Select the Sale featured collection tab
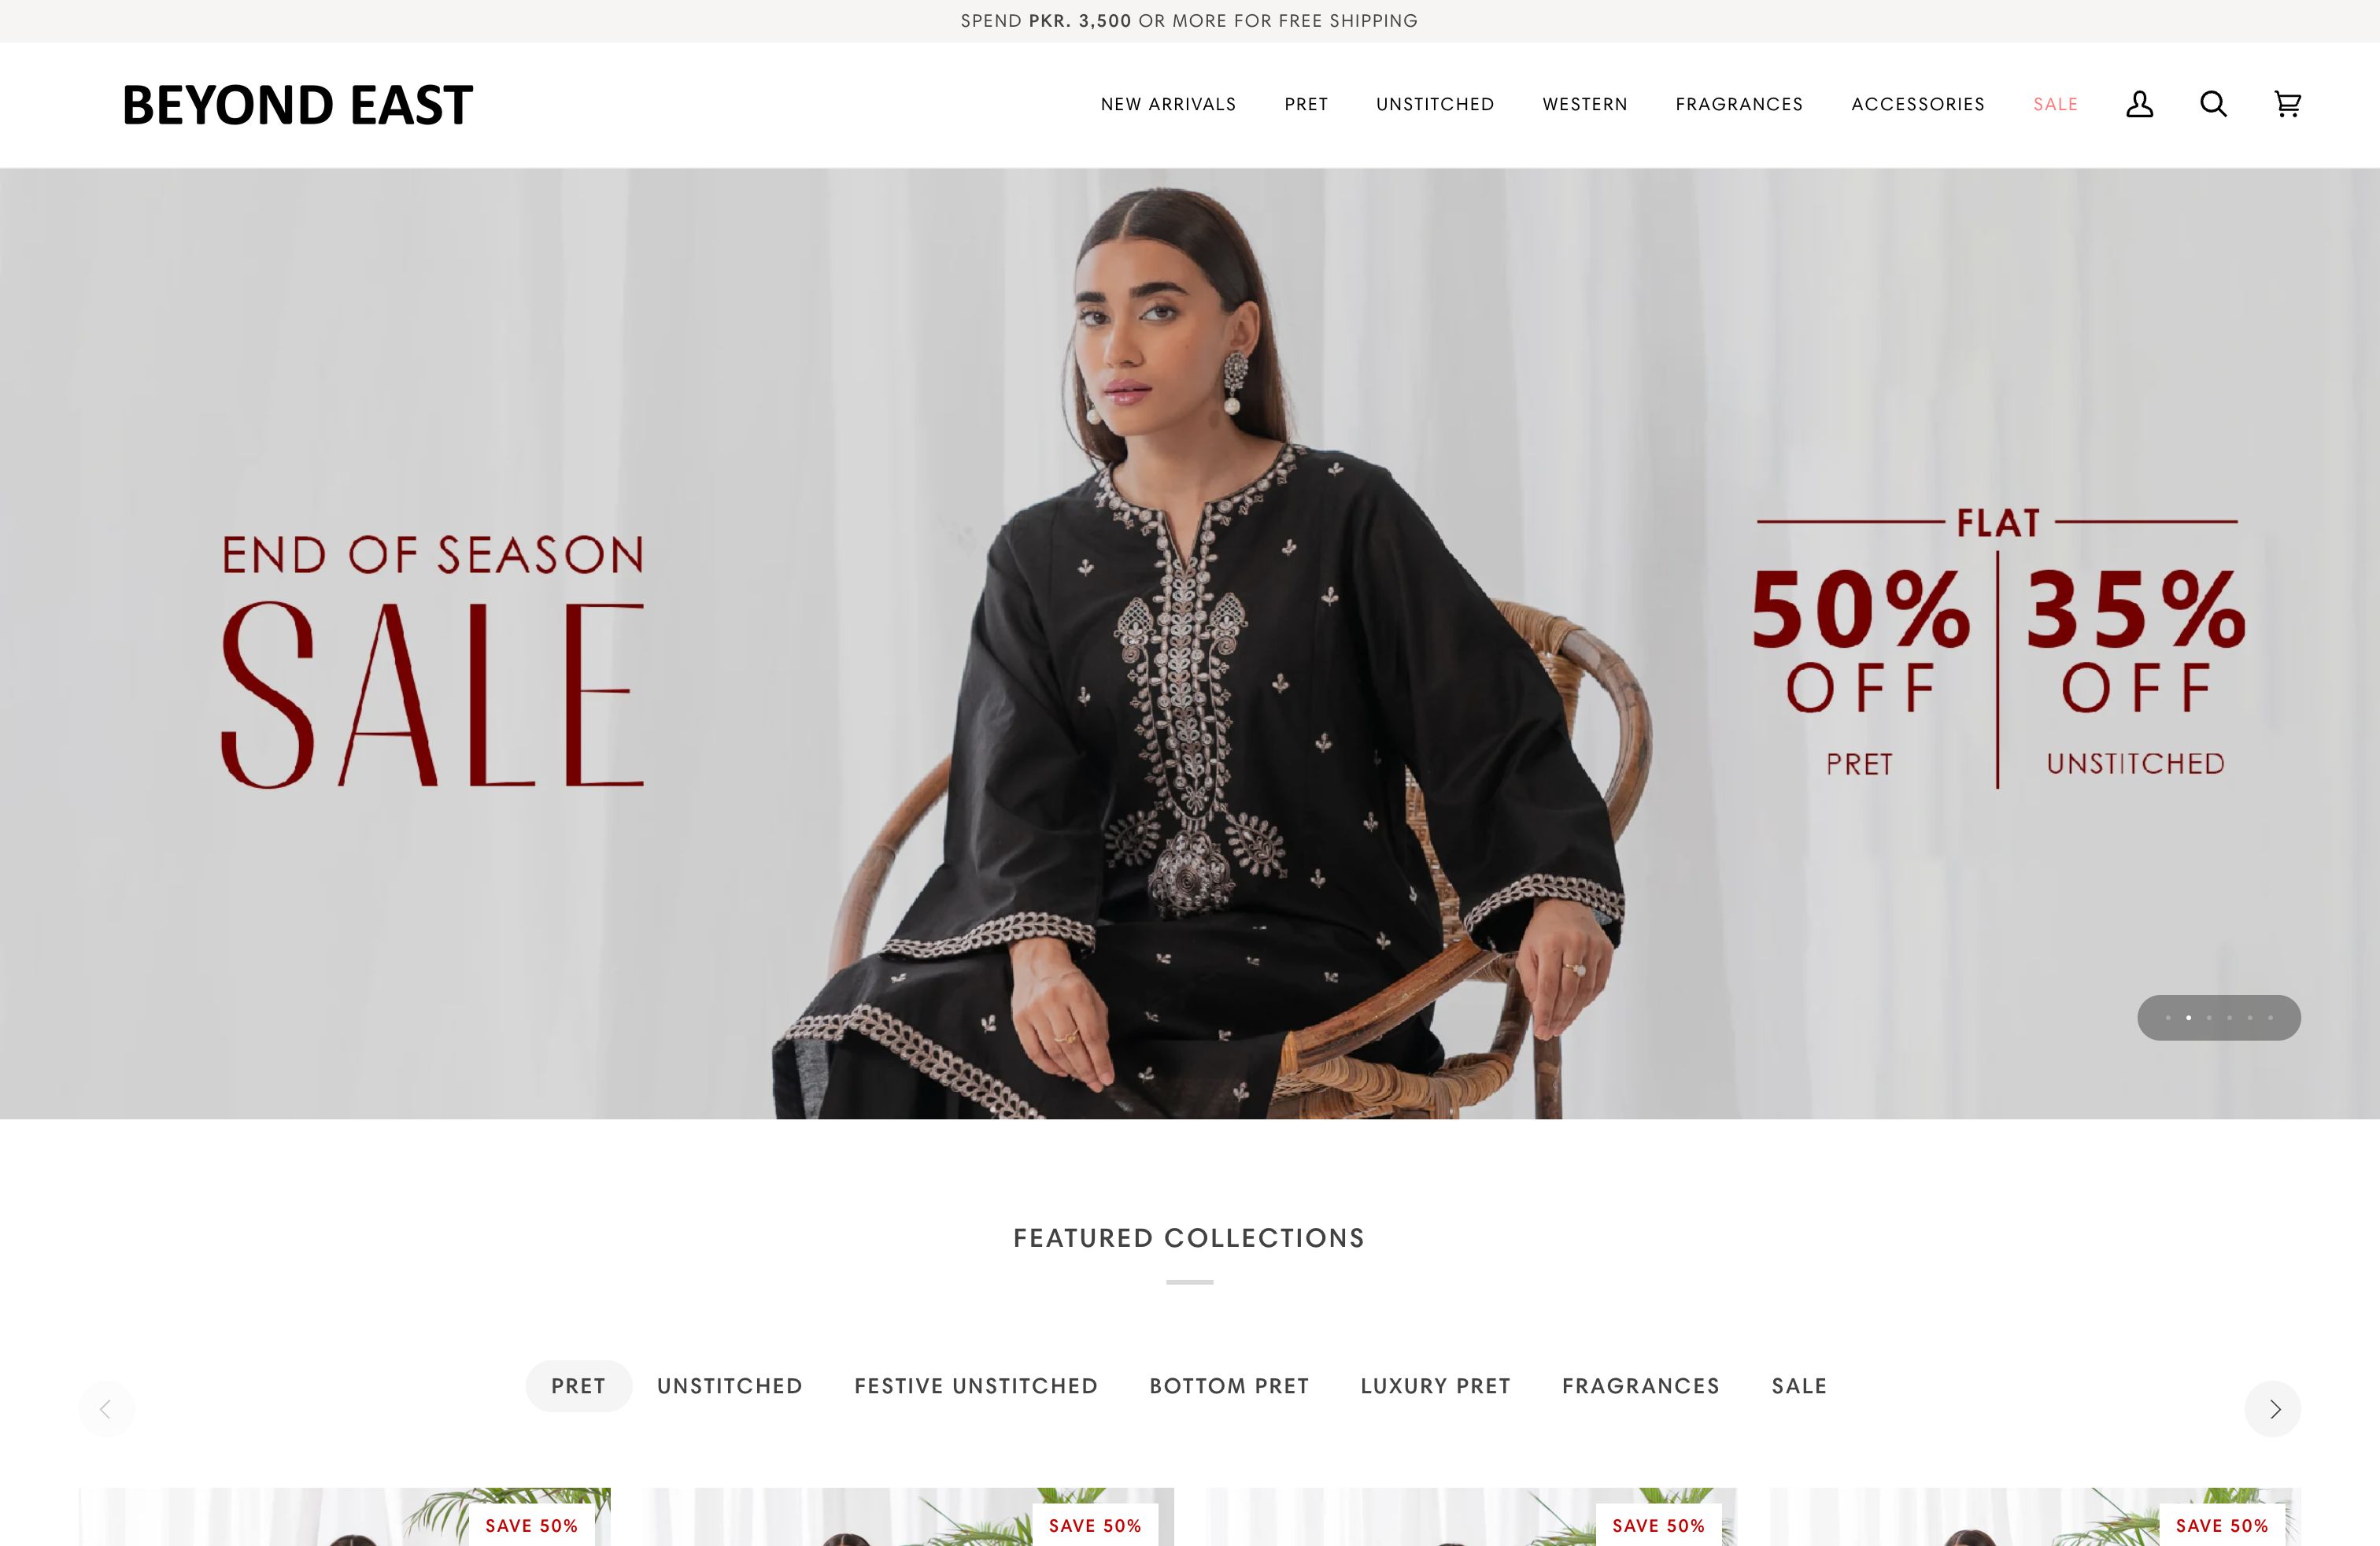The height and width of the screenshot is (1546, 2380). 1799,1386
